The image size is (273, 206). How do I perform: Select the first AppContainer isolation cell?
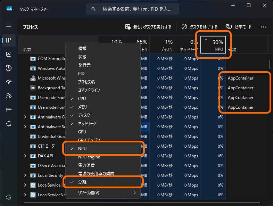pos(240,78)
